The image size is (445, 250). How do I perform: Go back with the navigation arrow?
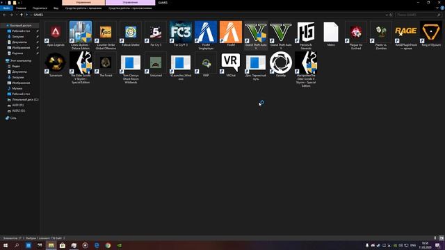(5, 15)
